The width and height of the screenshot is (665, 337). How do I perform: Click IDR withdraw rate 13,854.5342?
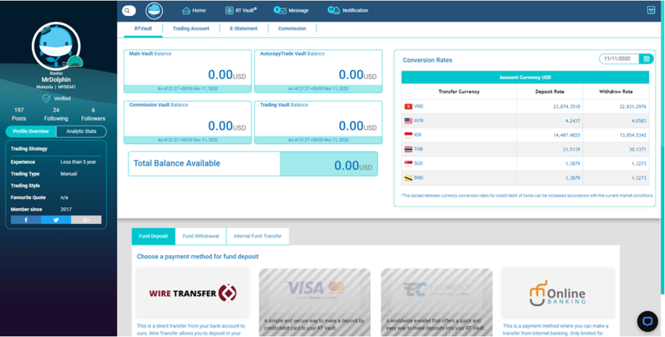(633, 135)
